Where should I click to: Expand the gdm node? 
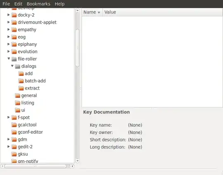point(9,139)
